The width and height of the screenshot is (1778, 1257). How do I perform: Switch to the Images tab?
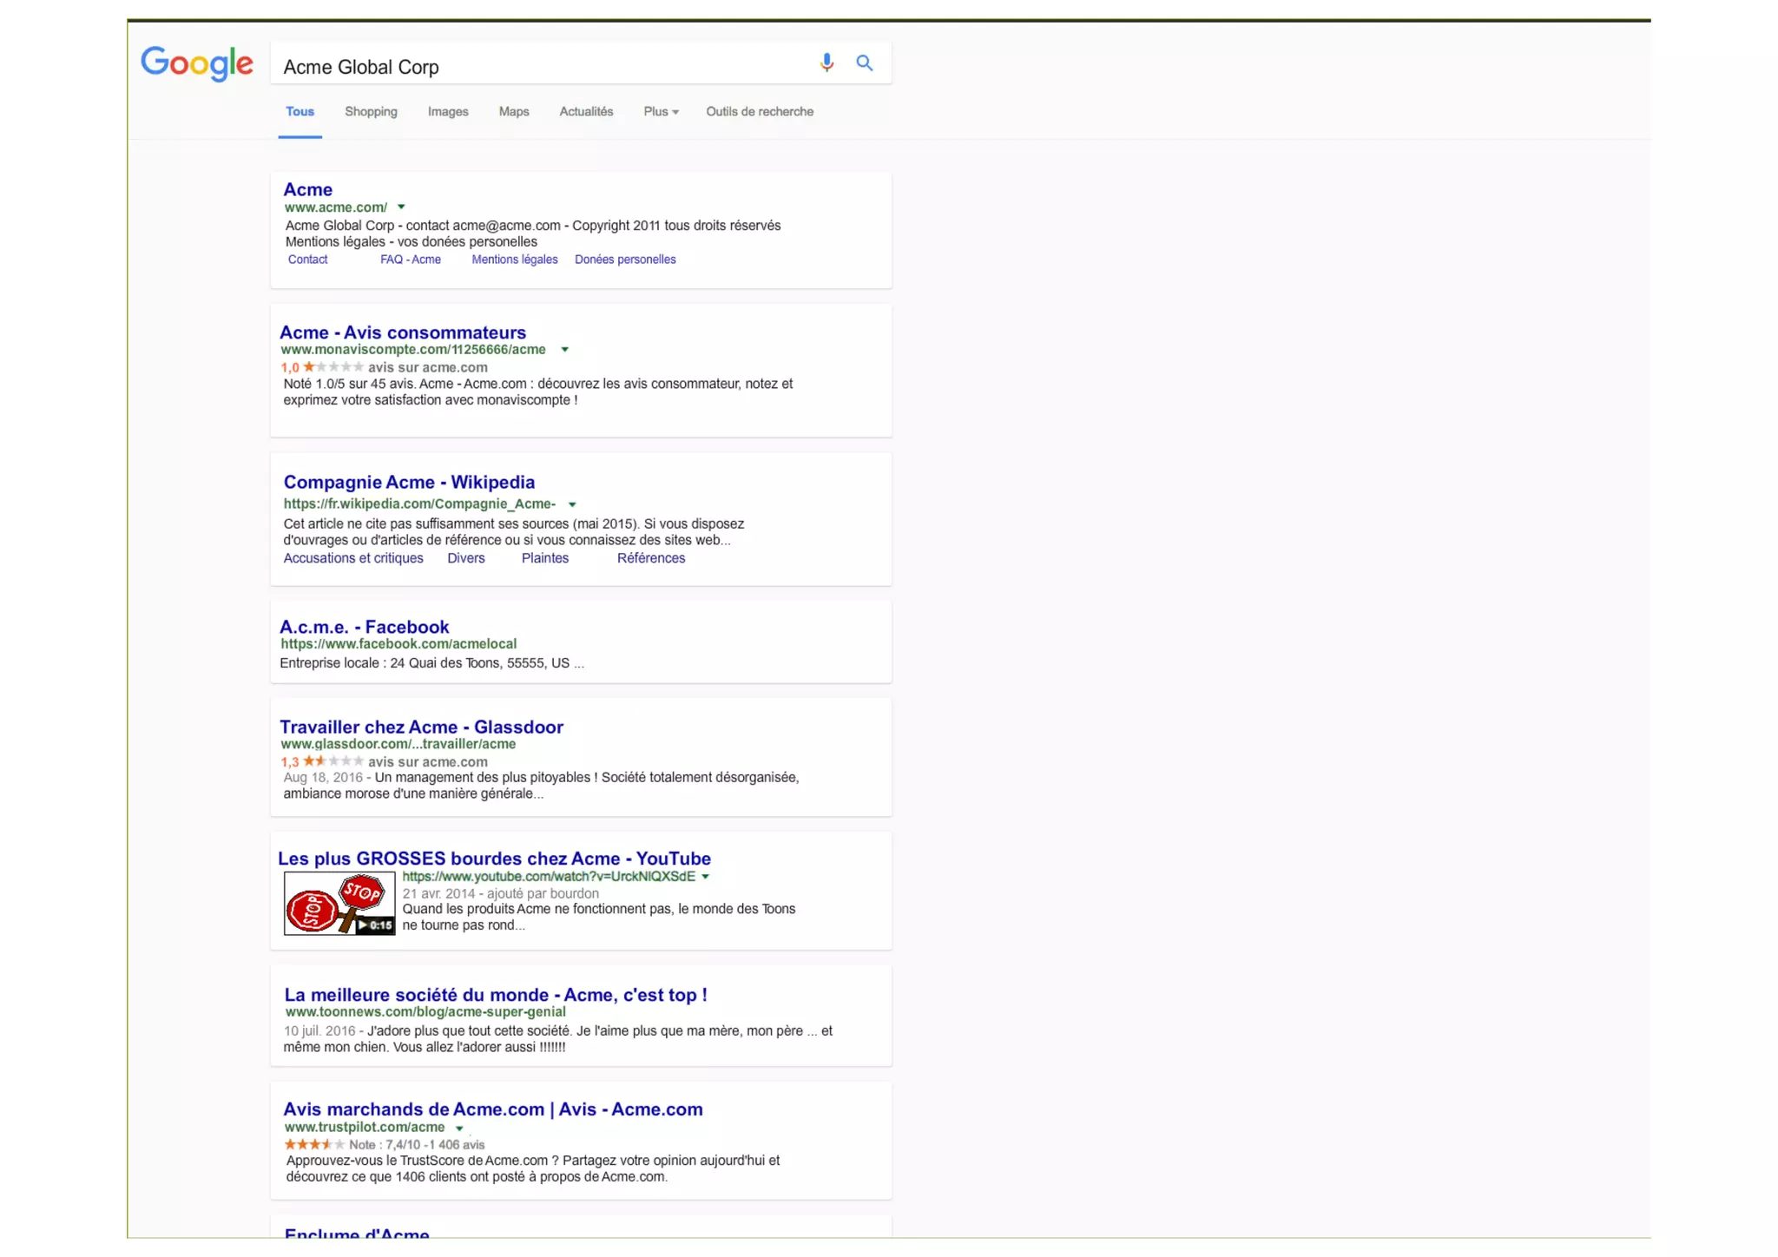448,112
